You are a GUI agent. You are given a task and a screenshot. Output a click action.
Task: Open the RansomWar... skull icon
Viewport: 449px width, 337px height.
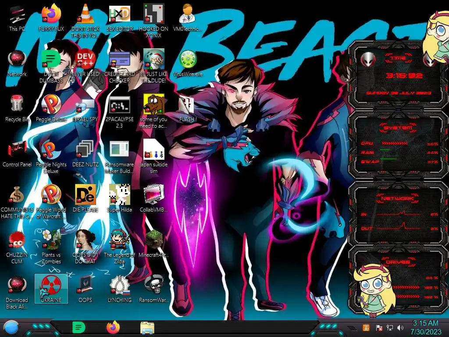[x=154, y=290]
